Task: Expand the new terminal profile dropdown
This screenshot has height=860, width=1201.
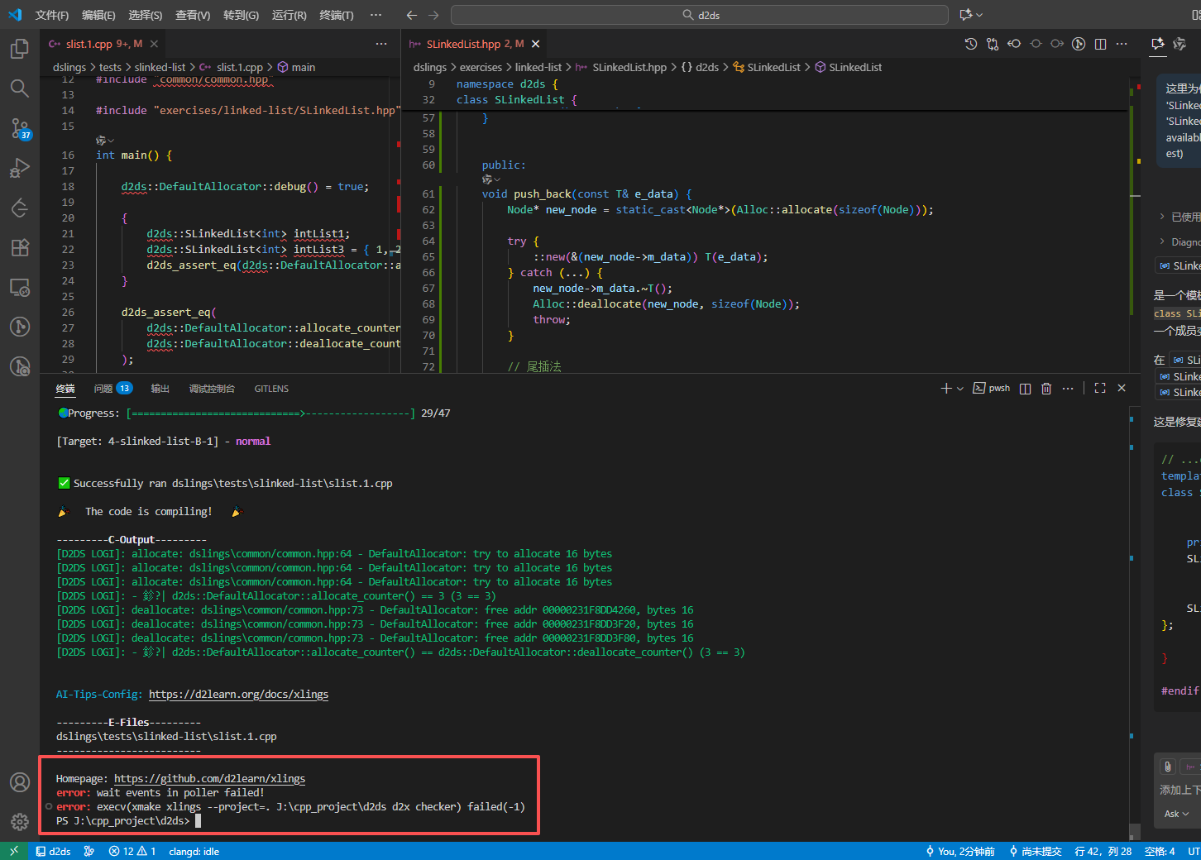Action: point(960,389)
